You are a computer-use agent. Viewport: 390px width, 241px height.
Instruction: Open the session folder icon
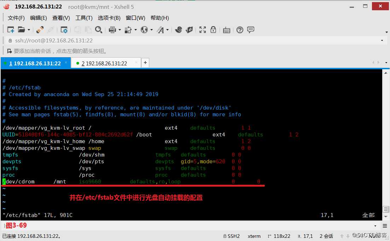coord(21,30)
